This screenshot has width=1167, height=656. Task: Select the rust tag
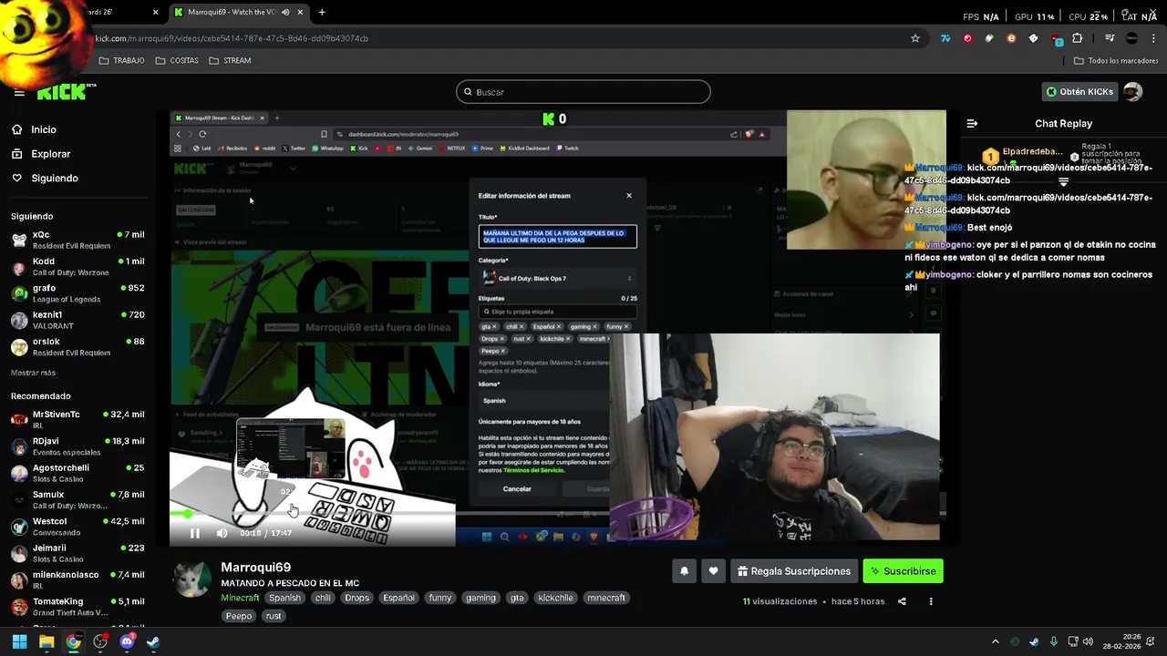pyautogui.click(x=274, y=616)
